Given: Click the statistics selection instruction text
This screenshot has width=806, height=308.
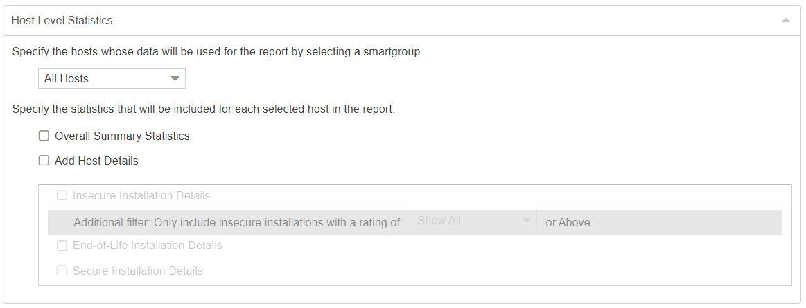Looking at the screenshot, I should coord(203,109).
